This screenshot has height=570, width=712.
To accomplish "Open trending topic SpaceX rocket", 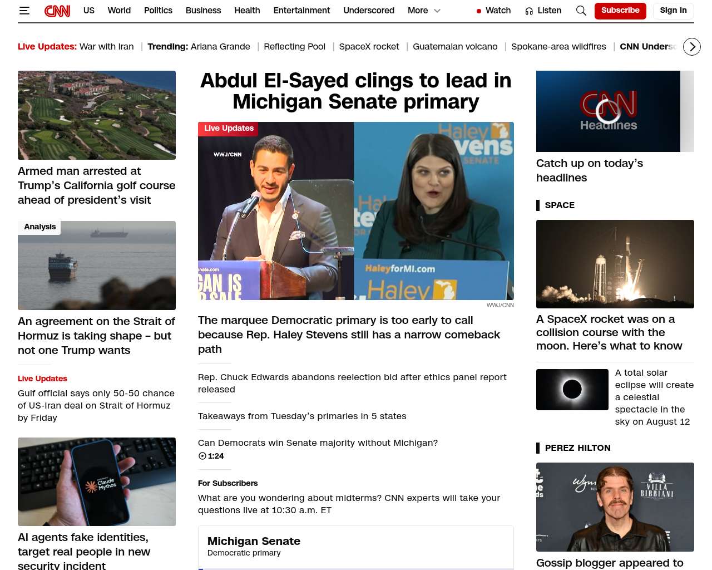I will [x=369, y=47].
